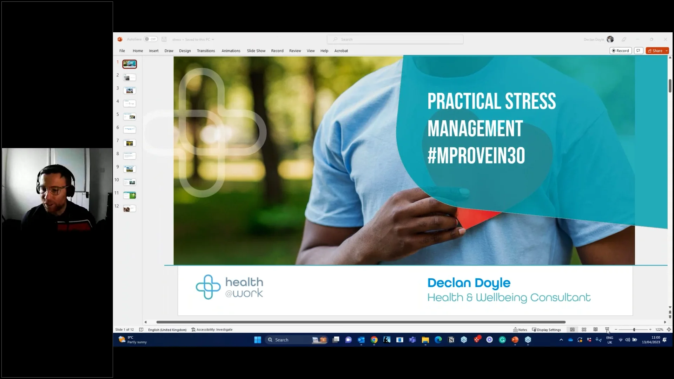Toggle the AutoSave switch

coord(151,39)
